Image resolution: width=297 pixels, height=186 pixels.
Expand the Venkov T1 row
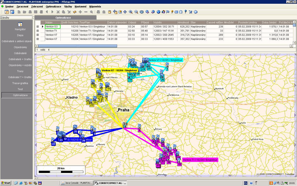(38, 31)
